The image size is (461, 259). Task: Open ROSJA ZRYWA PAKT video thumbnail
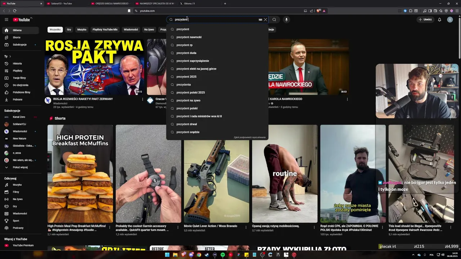[x=94, y=67]
